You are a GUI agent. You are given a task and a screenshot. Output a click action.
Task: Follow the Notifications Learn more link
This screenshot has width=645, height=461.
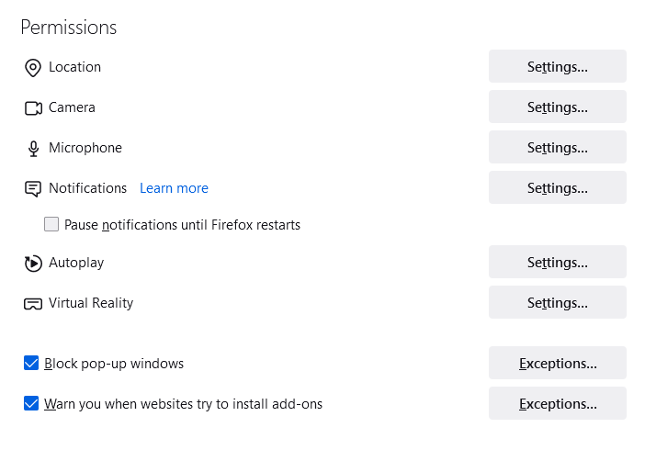(x=174, y=188)
